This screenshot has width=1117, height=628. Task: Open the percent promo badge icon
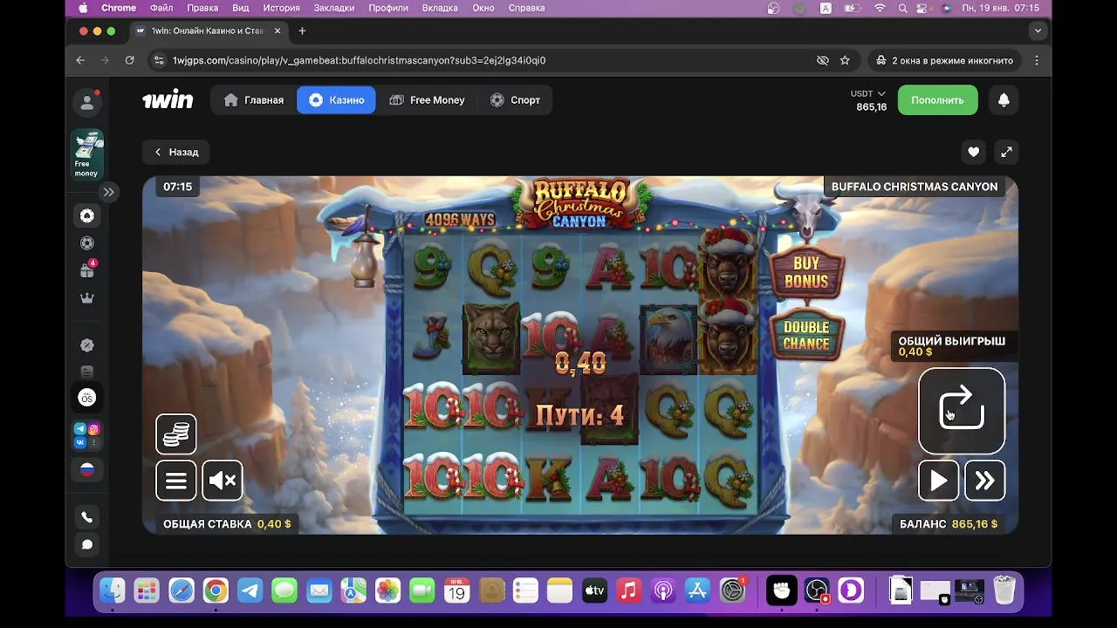(87, 345)
